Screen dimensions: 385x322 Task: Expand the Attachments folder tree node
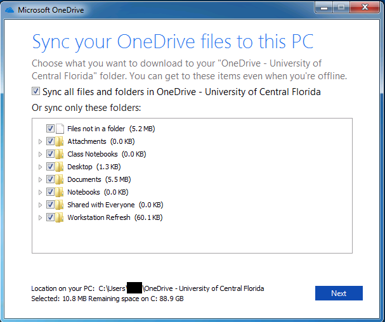pos(40,141)
